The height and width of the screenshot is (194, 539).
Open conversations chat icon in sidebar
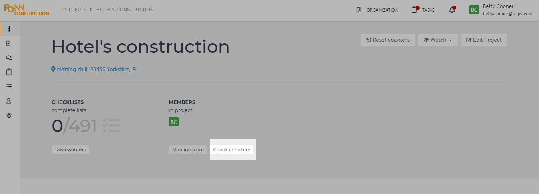9,58
